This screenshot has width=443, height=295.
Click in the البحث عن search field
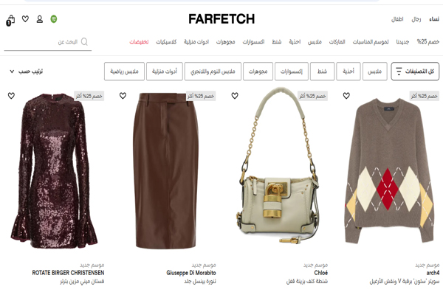[48, 42]
